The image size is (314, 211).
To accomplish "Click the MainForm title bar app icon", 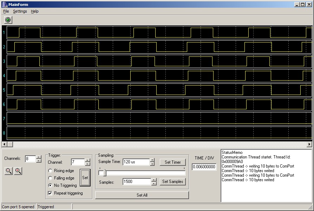I will [4, 5].
